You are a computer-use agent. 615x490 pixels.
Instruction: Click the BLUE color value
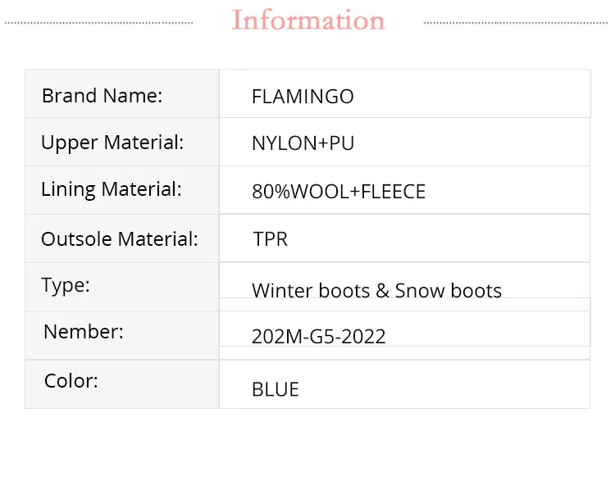coord(276,390)
